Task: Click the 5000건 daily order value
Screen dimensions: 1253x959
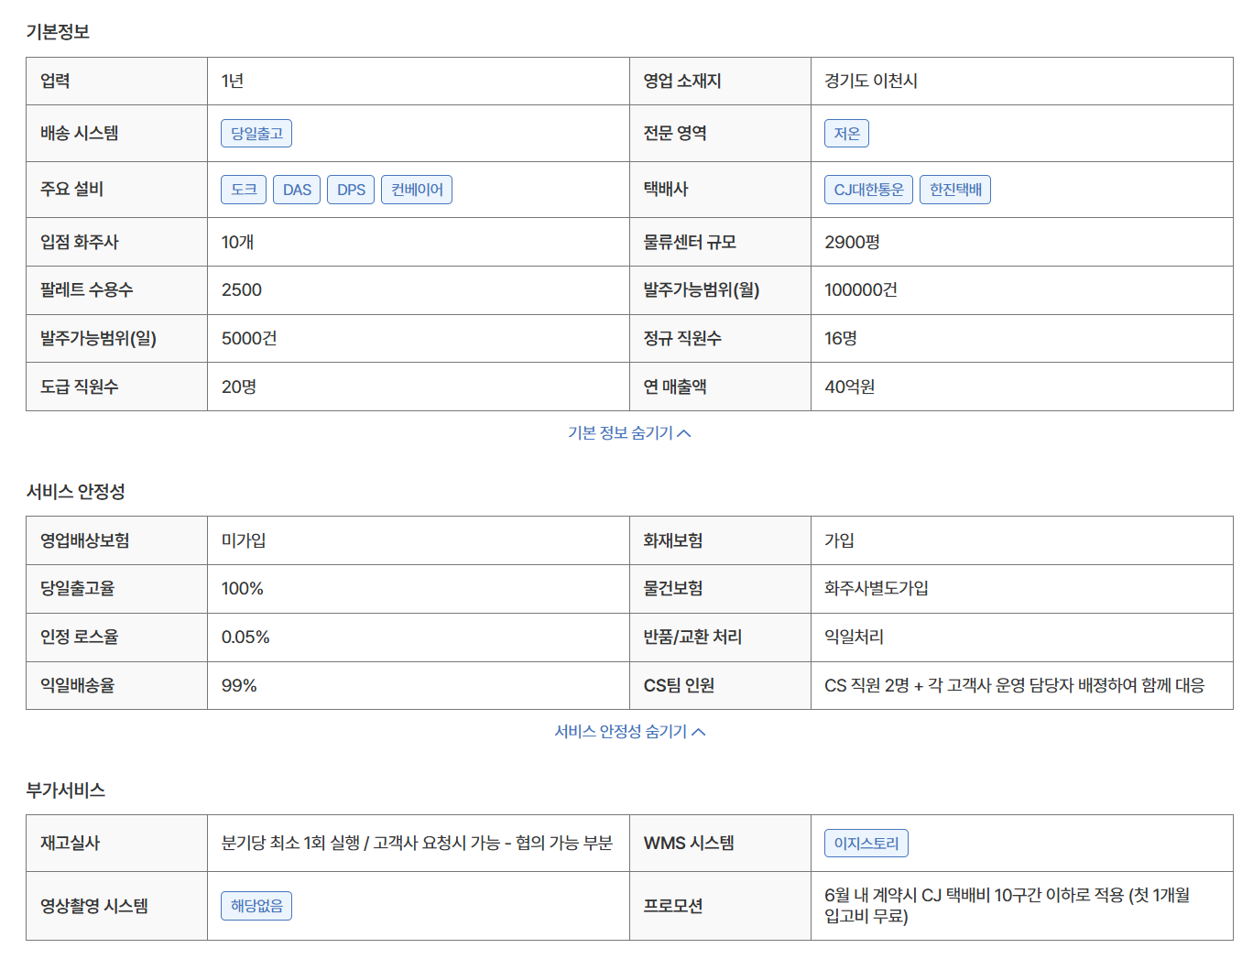Action: tap(249, 339)
